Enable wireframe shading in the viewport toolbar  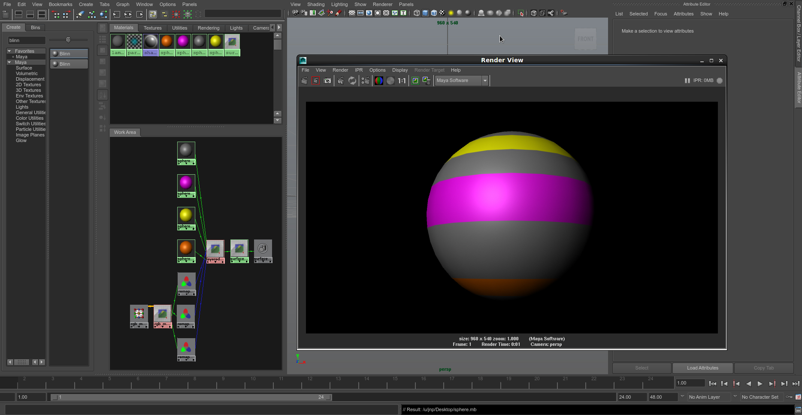[417, 13]
